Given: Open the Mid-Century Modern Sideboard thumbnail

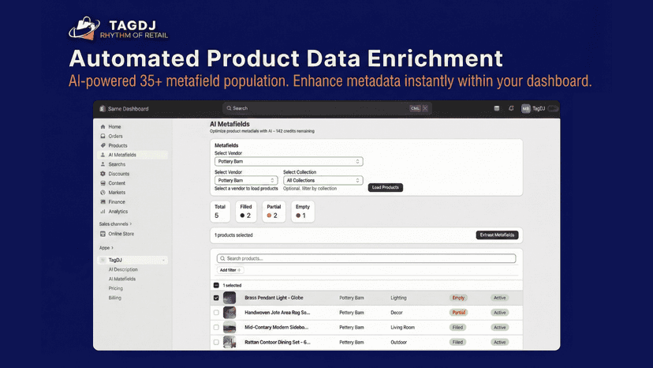Looking at the screenshot, I should [x=229, y=327].
